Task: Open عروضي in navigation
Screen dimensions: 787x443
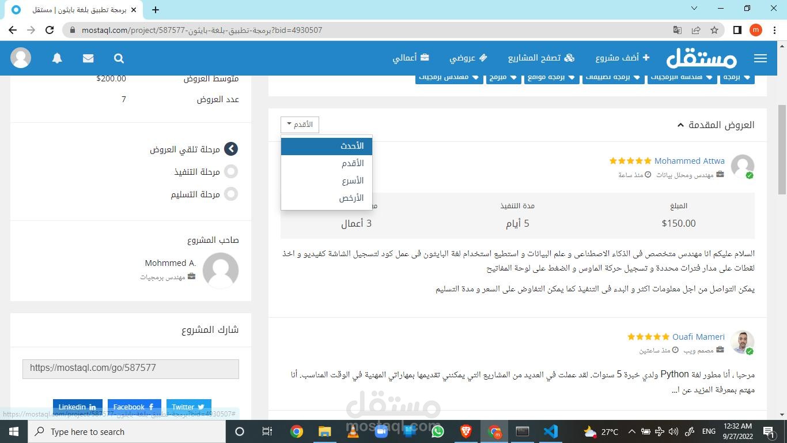Action: pyautogui.click(x=468, y=58)
